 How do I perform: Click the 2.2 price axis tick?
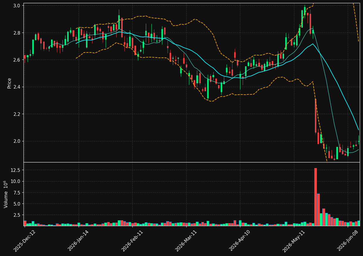(17, 114)
